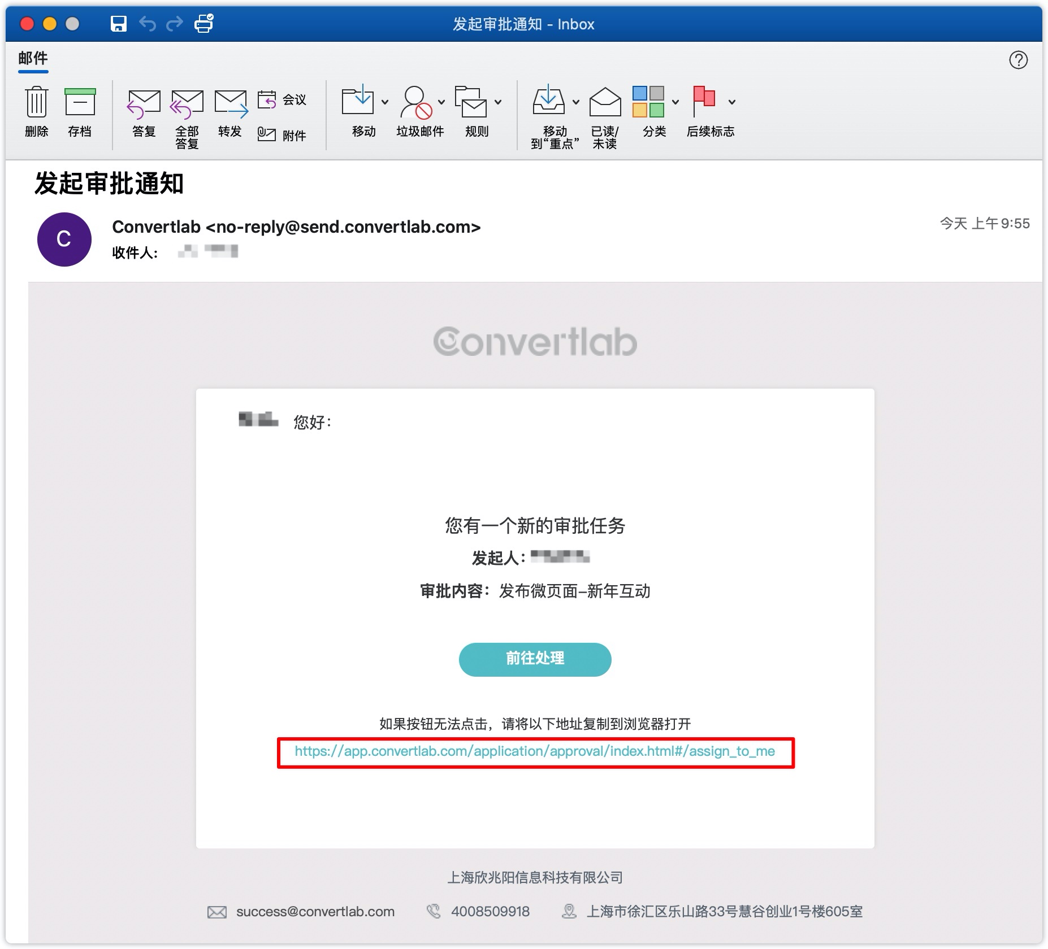1048x949 pixels.
Task: Click the sender address no-reply@send.convertlab.com
Action: click(x=343, y=227)
